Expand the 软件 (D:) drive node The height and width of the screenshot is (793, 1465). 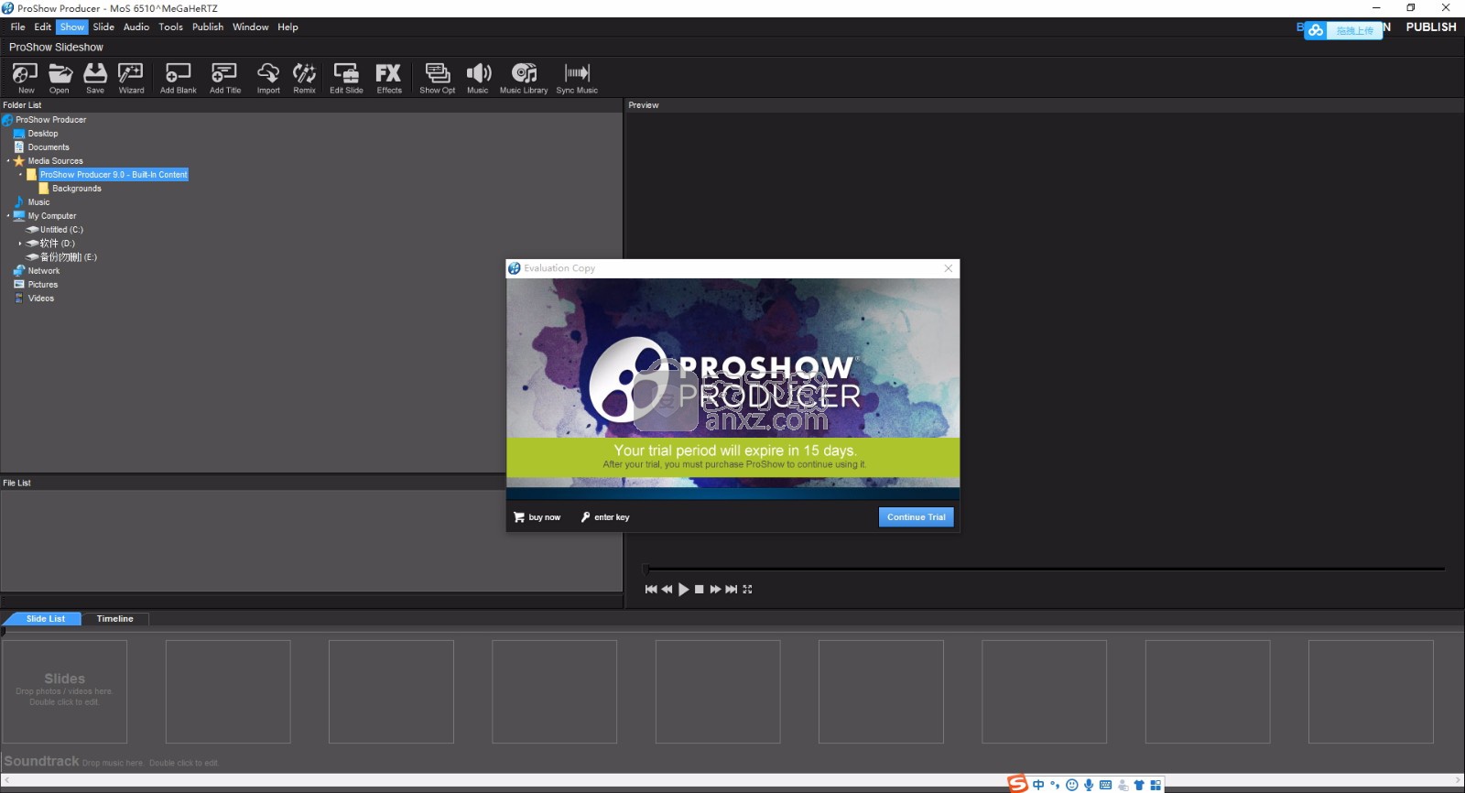coord(20,244)
